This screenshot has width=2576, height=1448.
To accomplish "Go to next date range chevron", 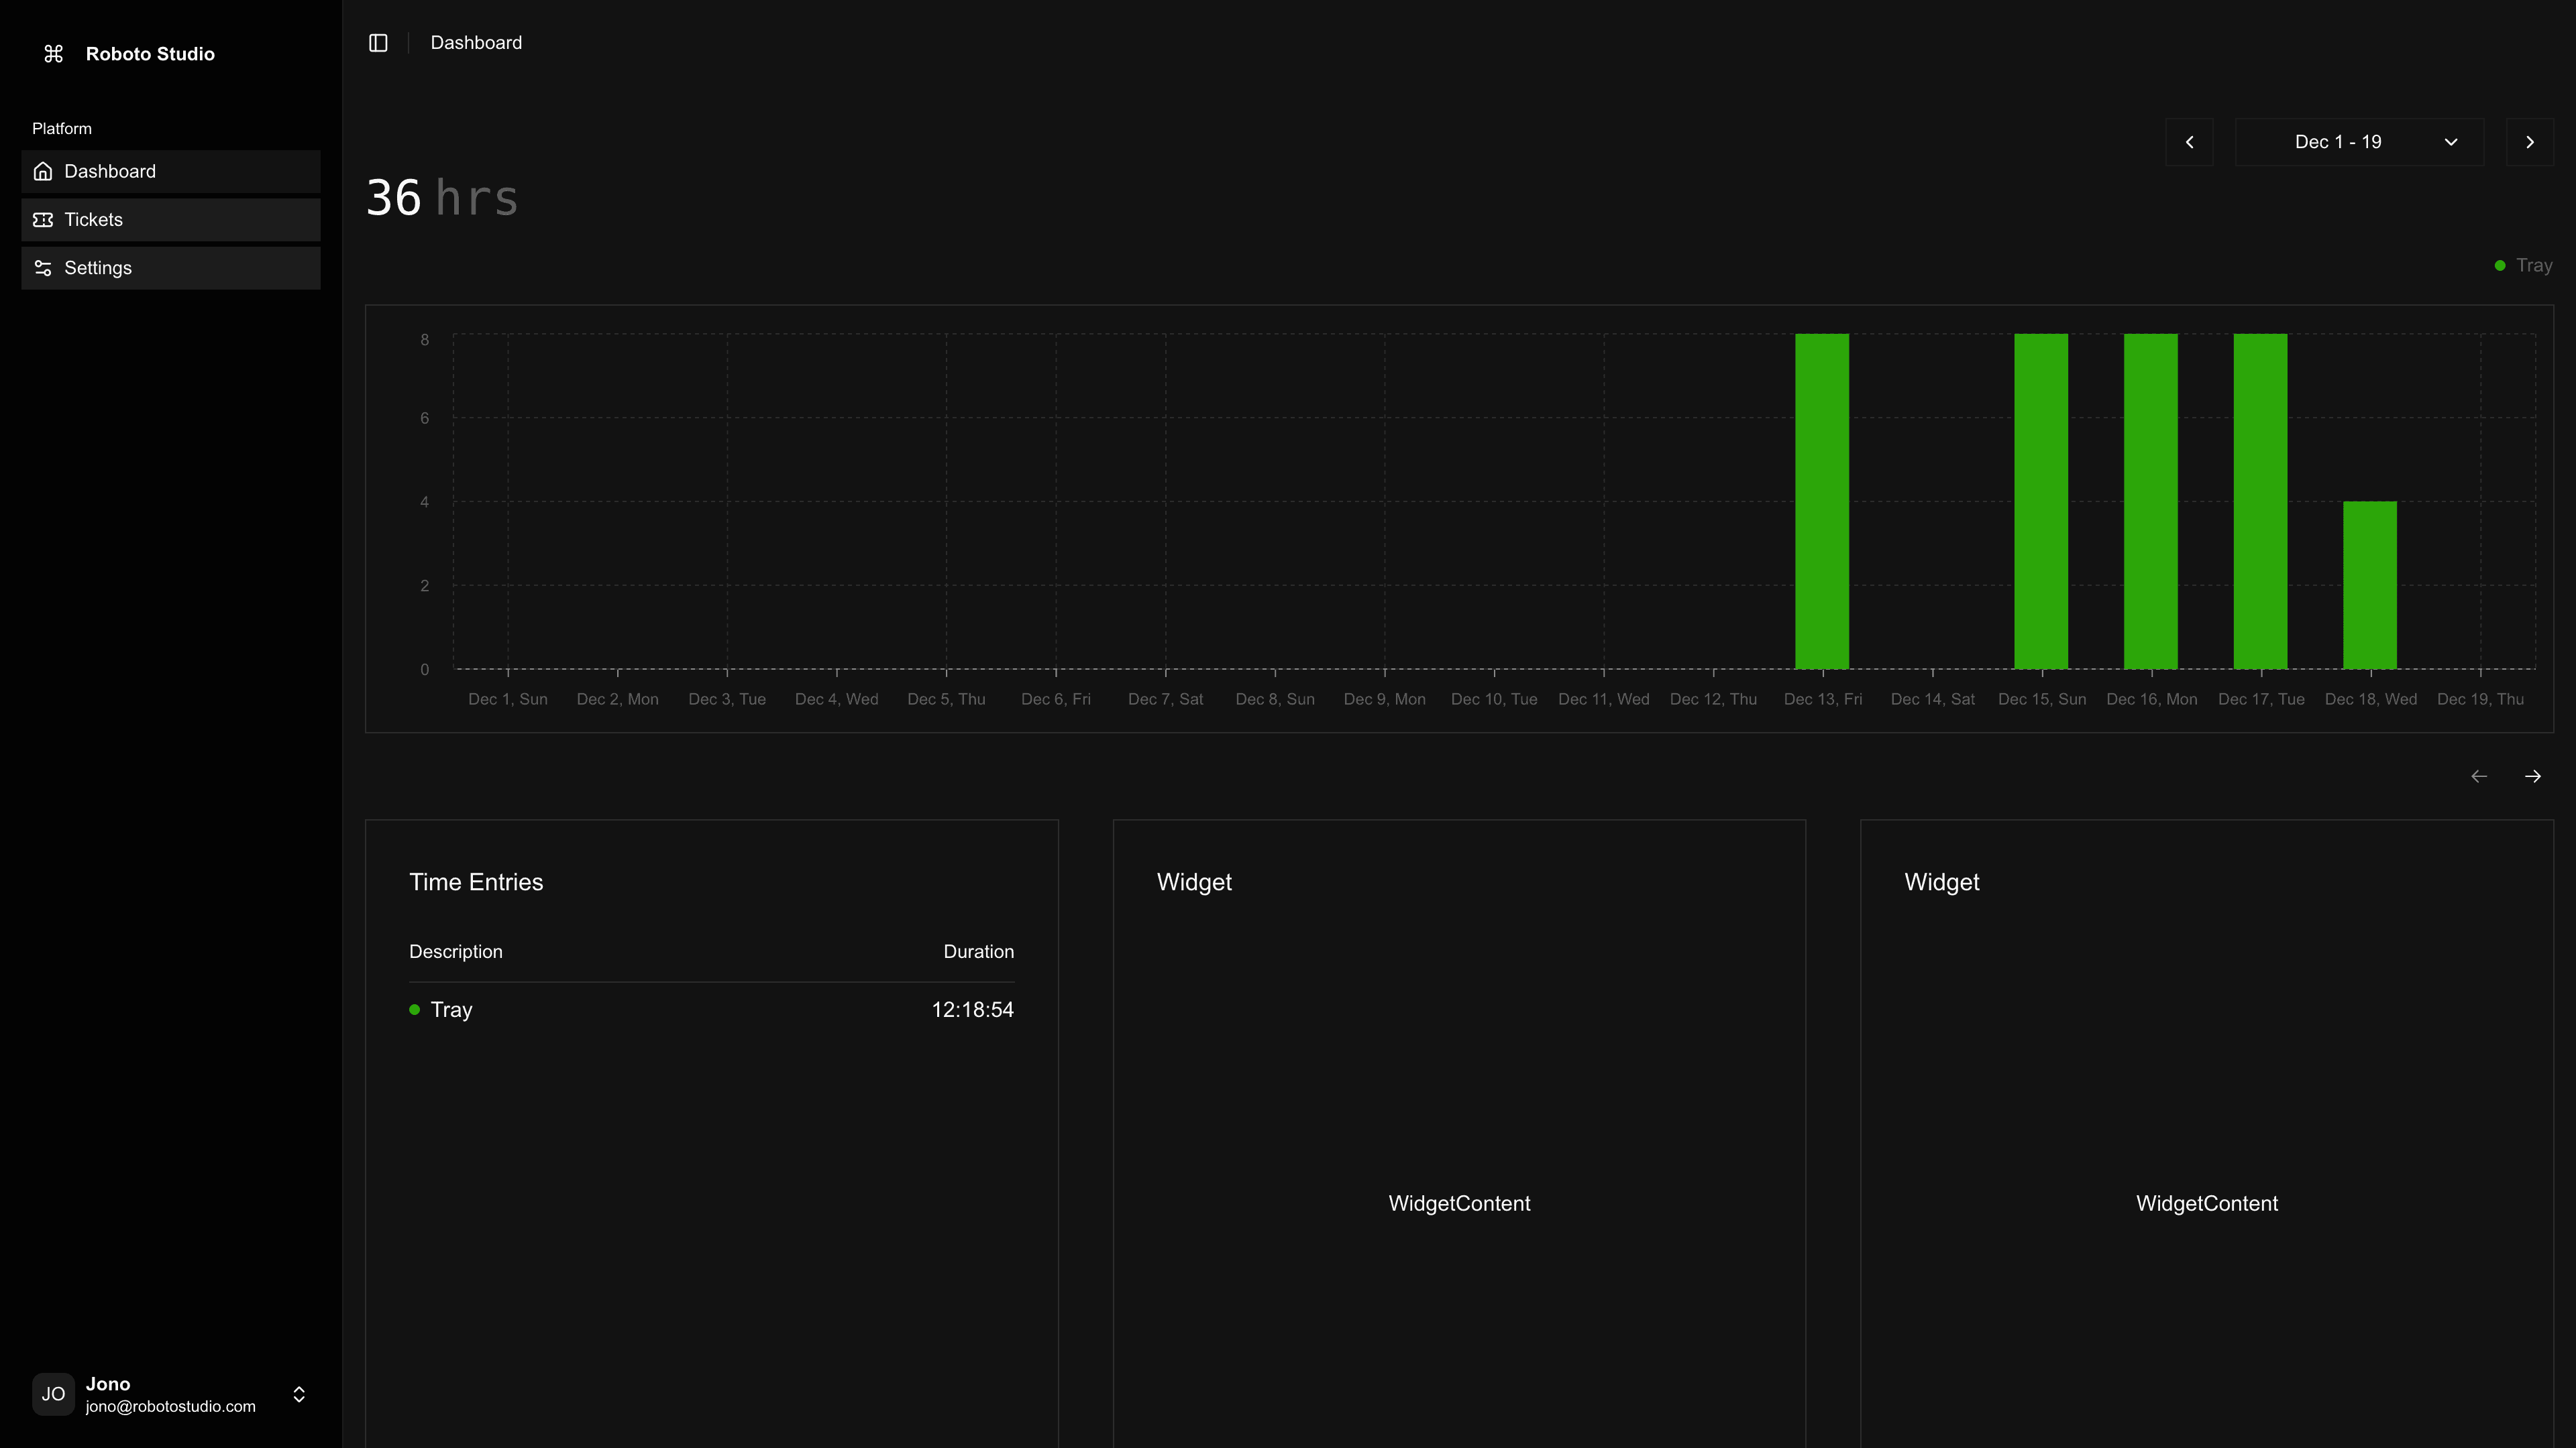I will [2529, 142].
